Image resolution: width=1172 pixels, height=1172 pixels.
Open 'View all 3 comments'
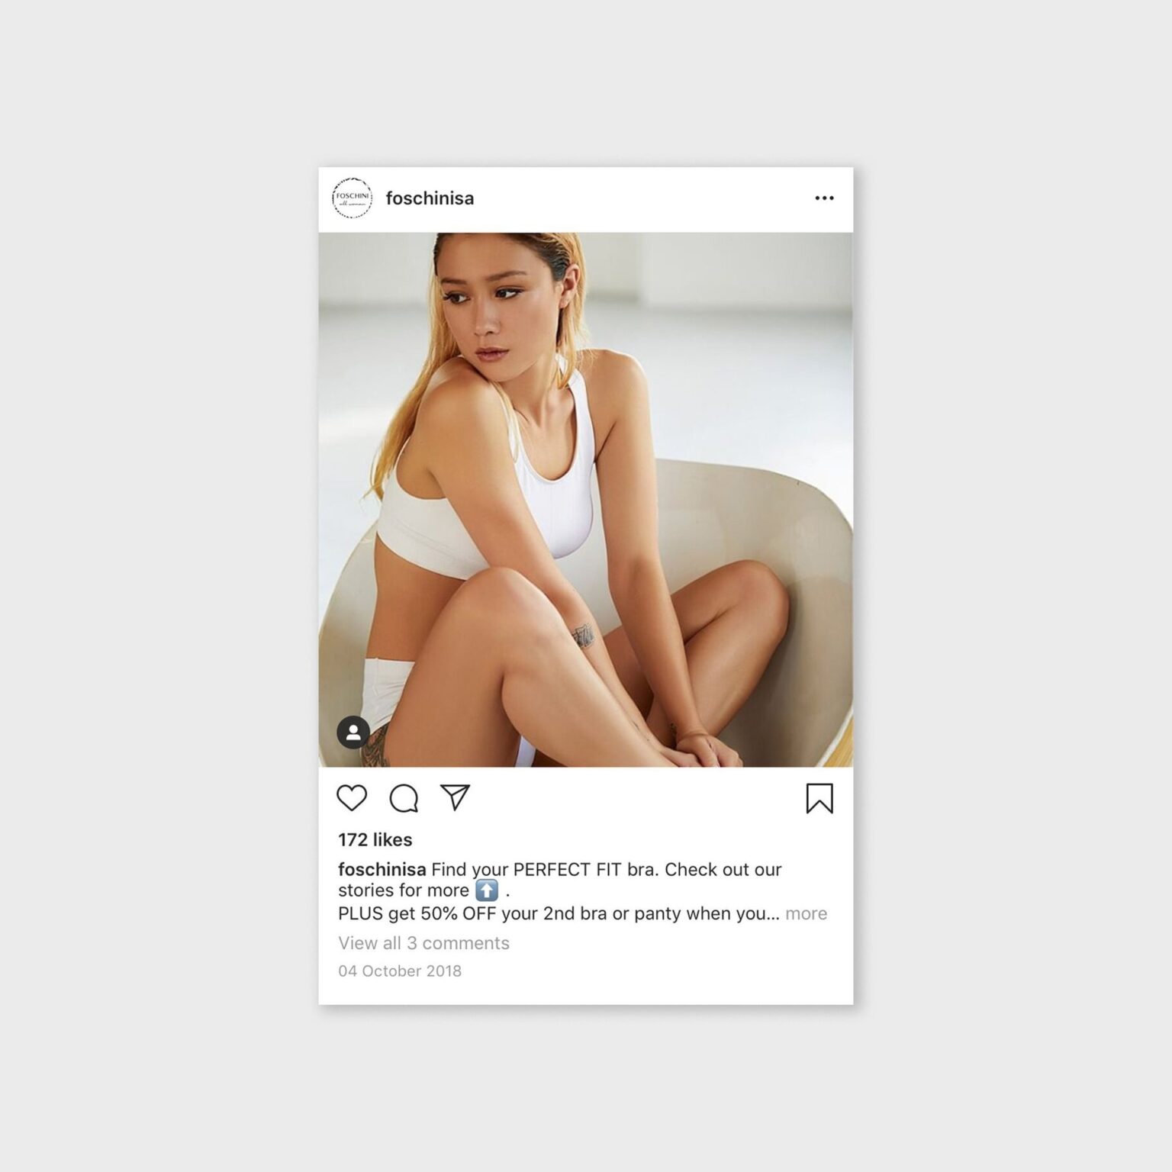[423, 943]
